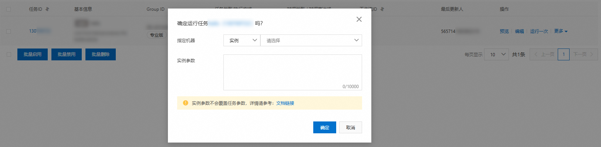Toggle the checkbox beside 批量启用
Viewport: 601px width, 147px height.
[9, 54]
